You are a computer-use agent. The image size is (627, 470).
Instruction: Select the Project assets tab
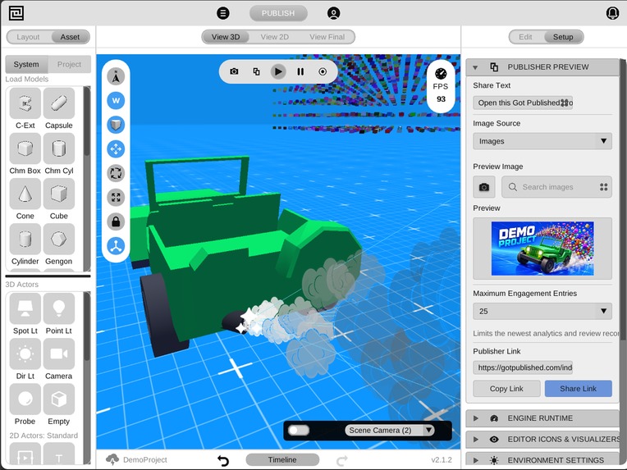(69, 64)
